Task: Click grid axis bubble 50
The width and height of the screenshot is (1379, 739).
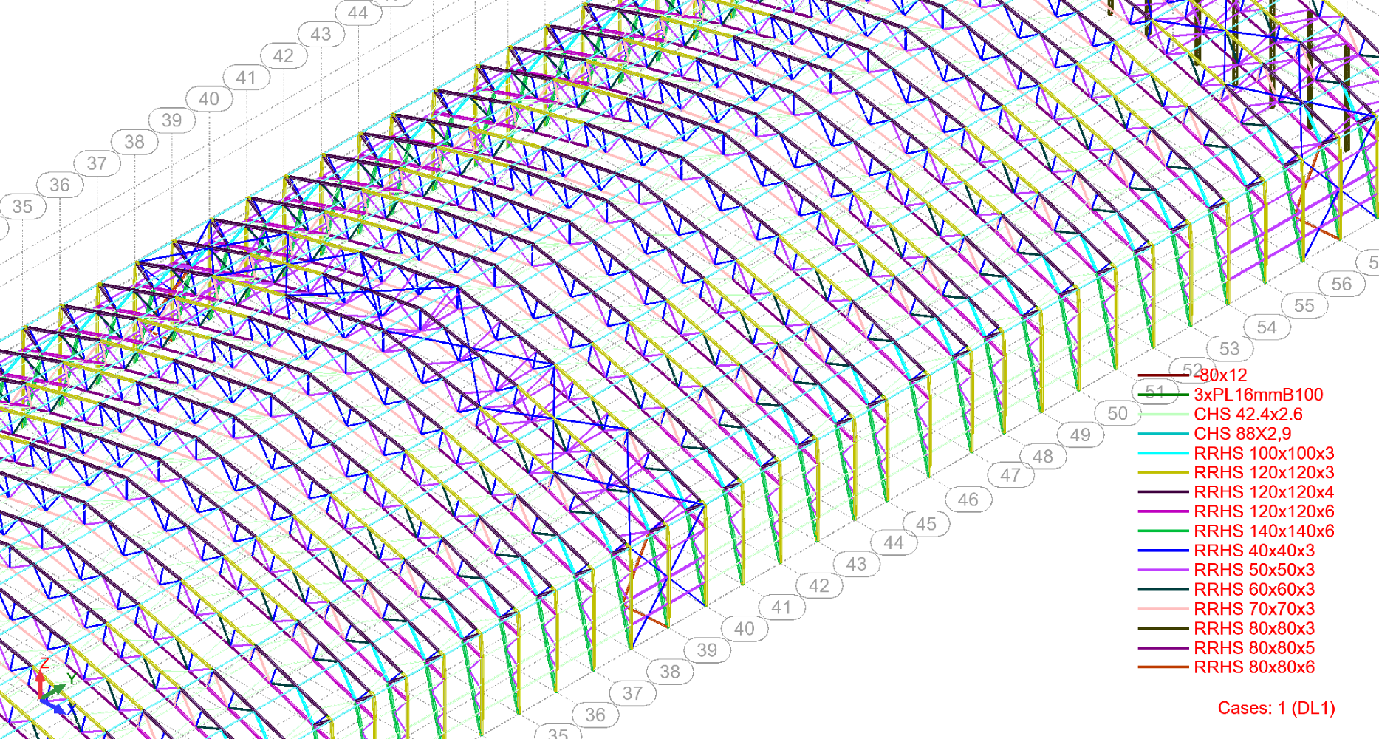Action: pos(1118,414)
